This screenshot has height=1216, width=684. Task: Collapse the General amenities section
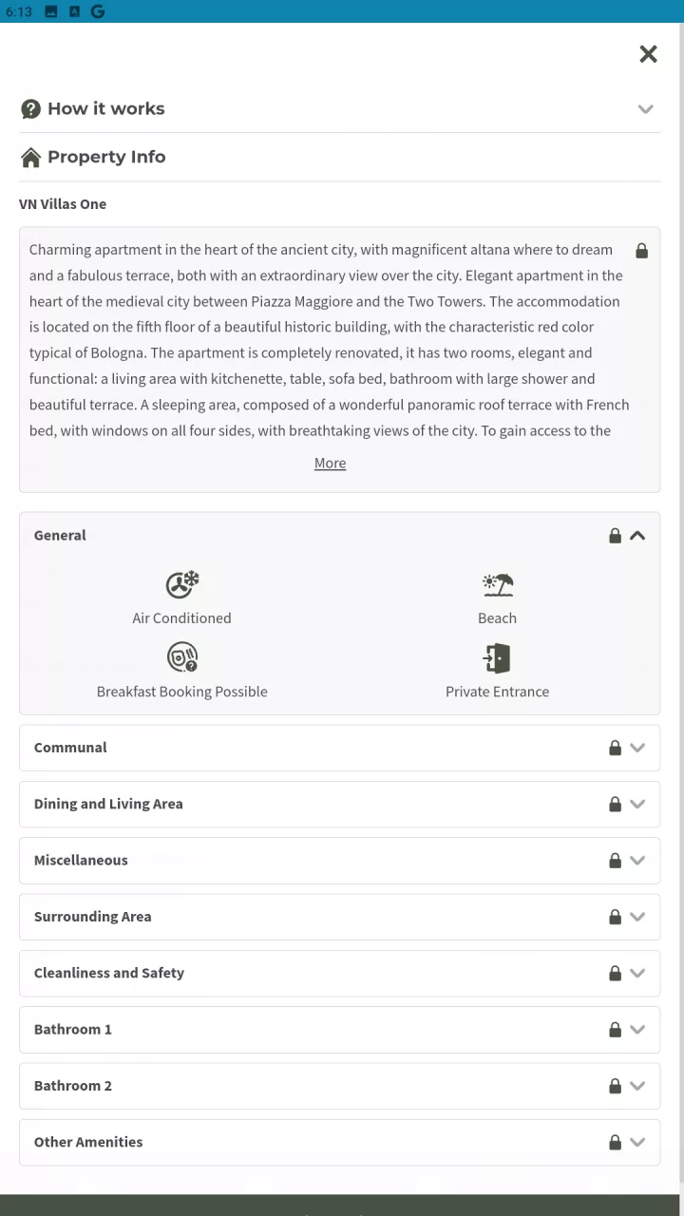click(637, 536)
